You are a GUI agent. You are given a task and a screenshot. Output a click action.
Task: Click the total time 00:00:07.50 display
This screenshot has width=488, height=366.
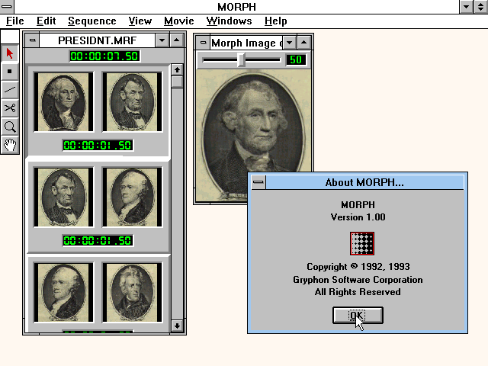[104, 56]
